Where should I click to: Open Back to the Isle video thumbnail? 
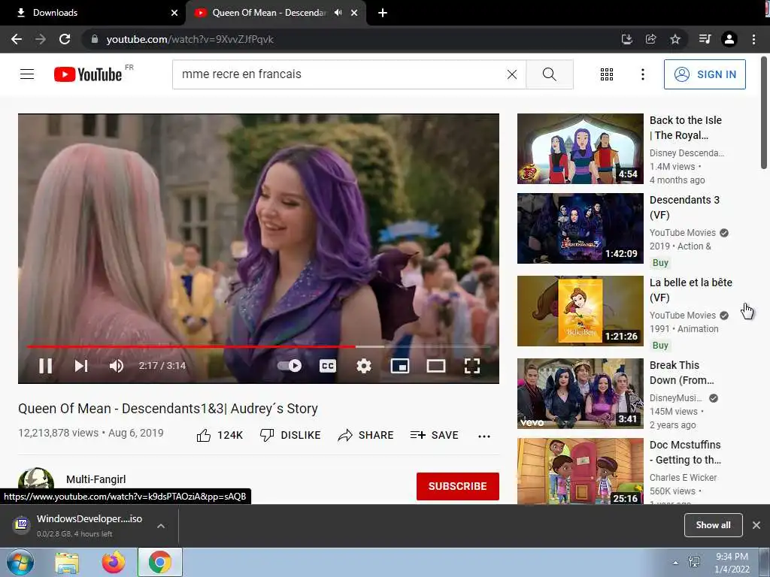point(581,149)
